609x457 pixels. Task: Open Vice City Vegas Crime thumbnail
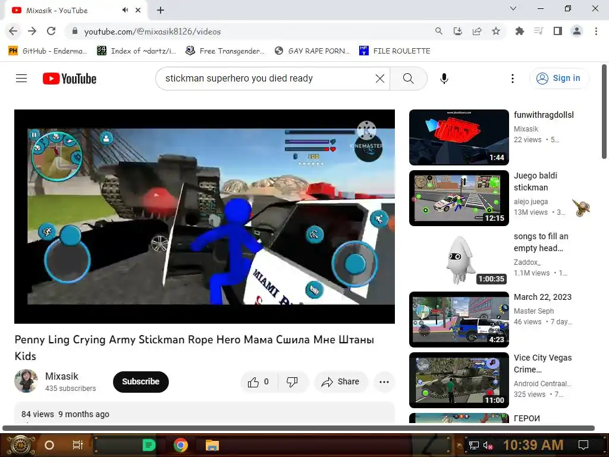[459, 380]
